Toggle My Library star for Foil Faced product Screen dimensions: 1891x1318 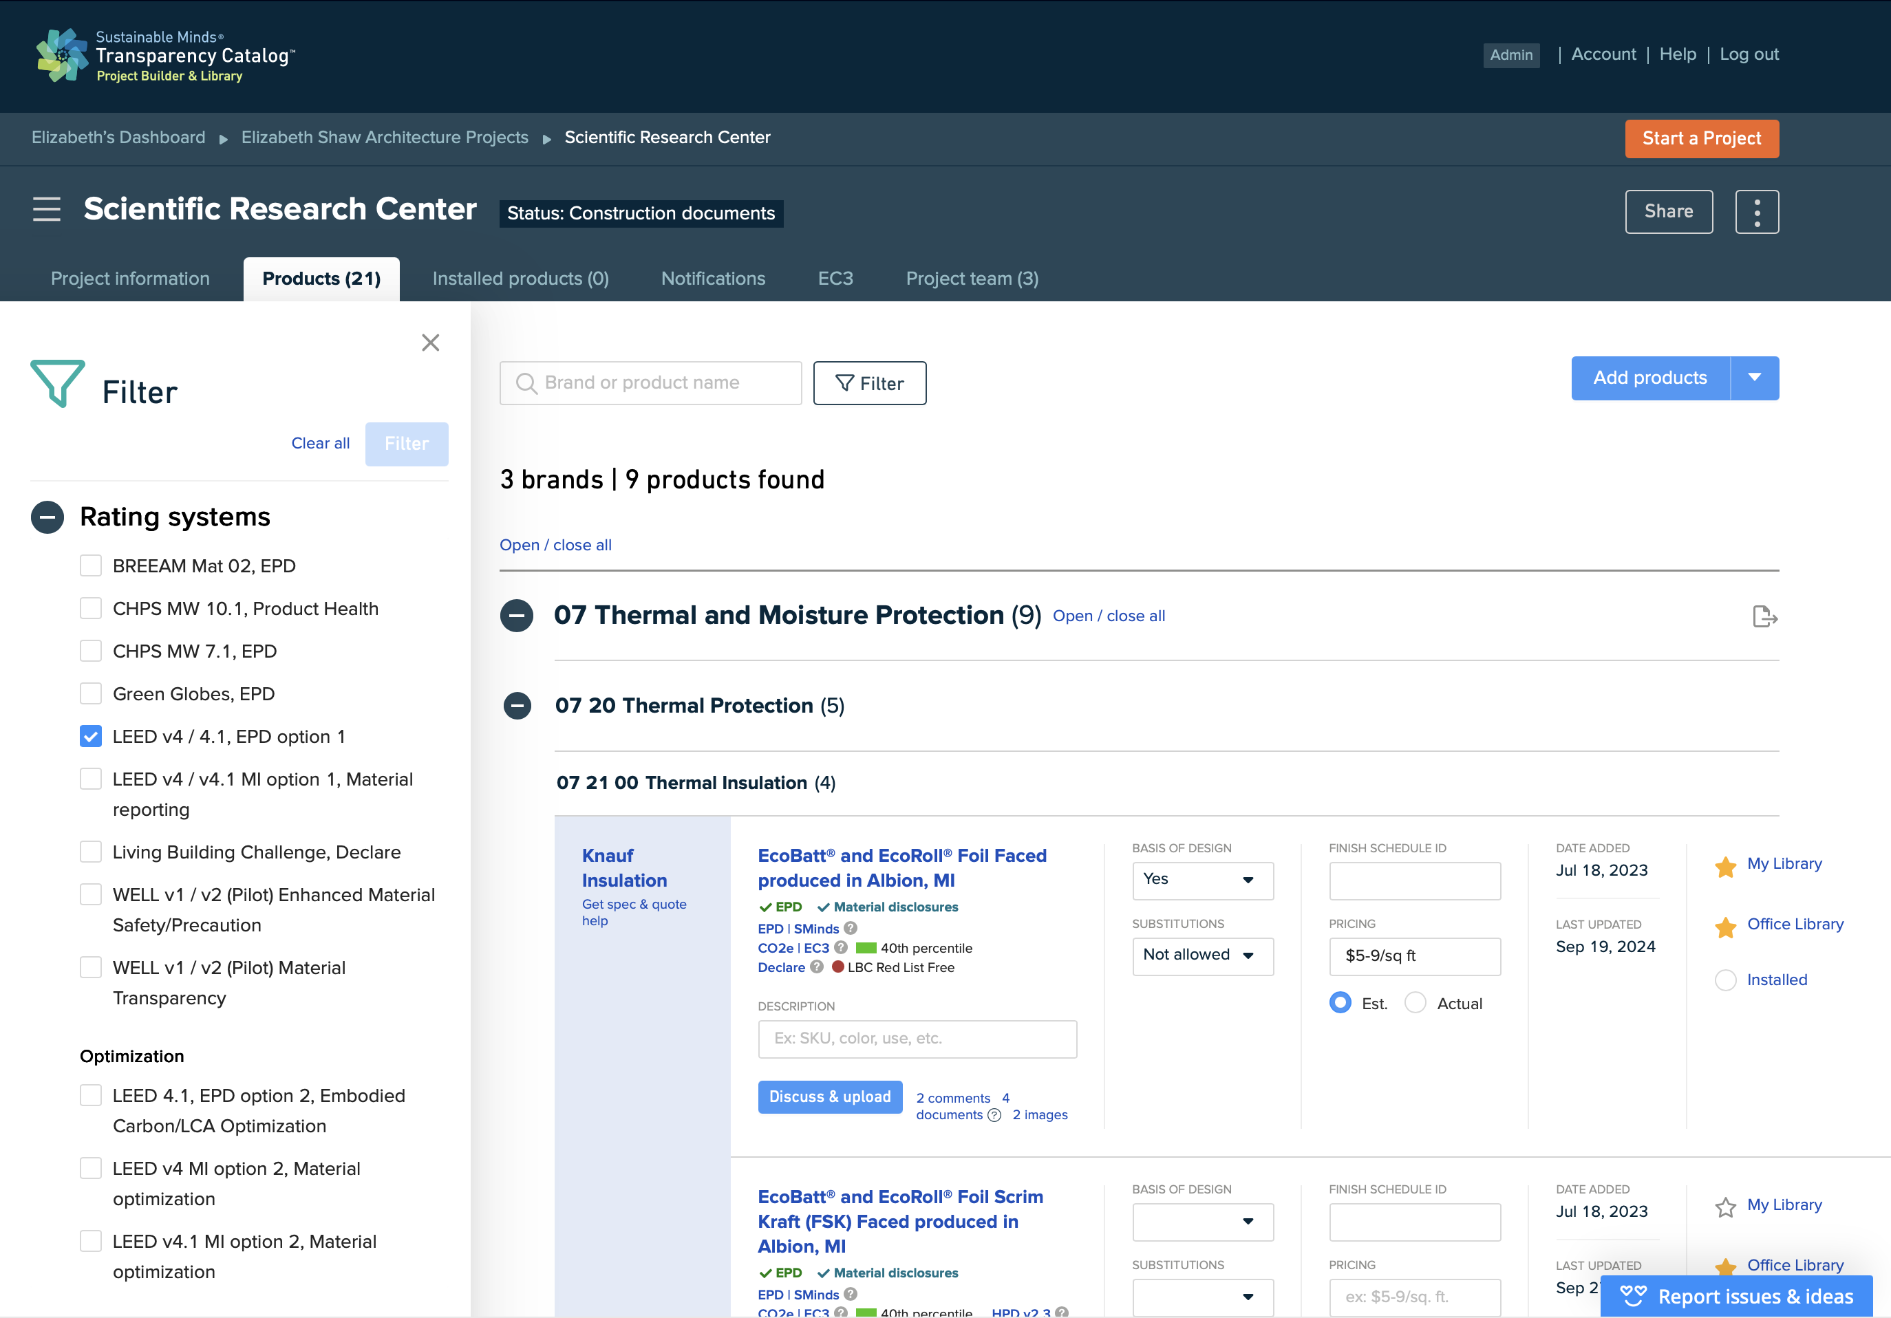(1725, 865)
